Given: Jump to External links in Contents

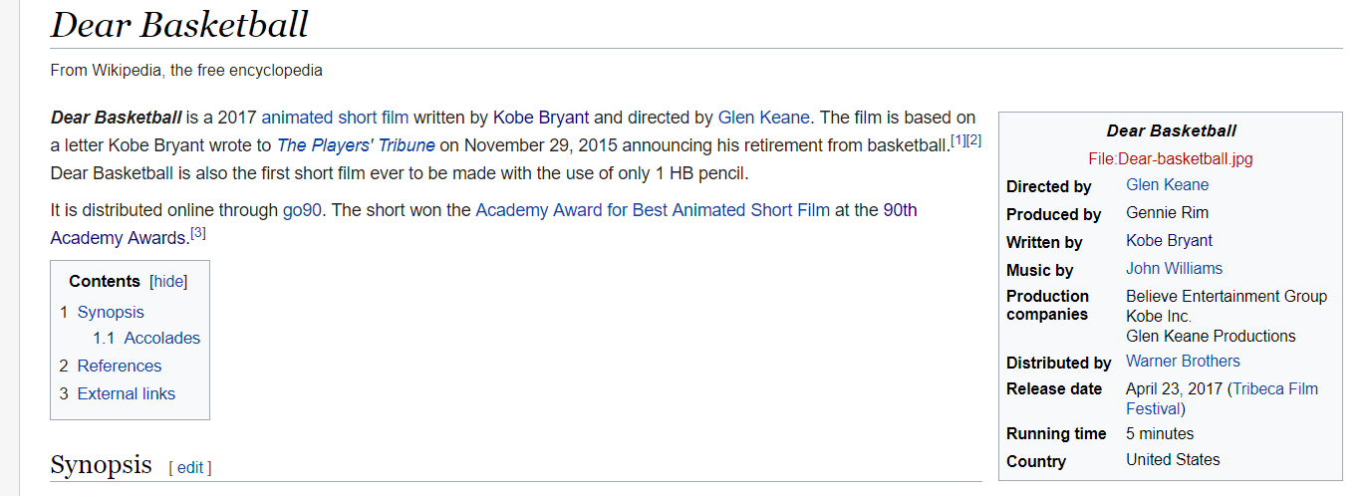Looking at the screenshot, I should coord(126,393).
